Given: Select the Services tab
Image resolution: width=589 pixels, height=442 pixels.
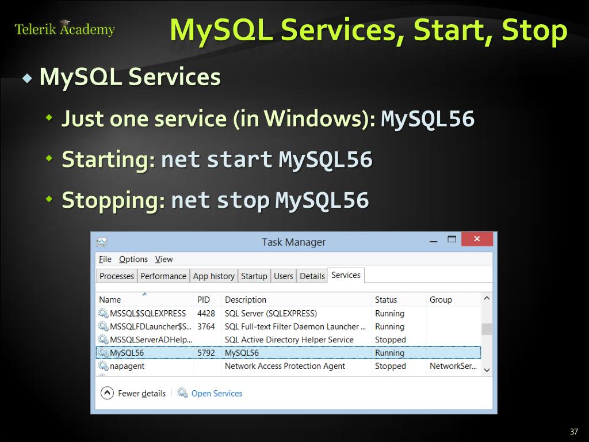Looking at the screenshot, I should pyautogui.click(x=346, y=275).
